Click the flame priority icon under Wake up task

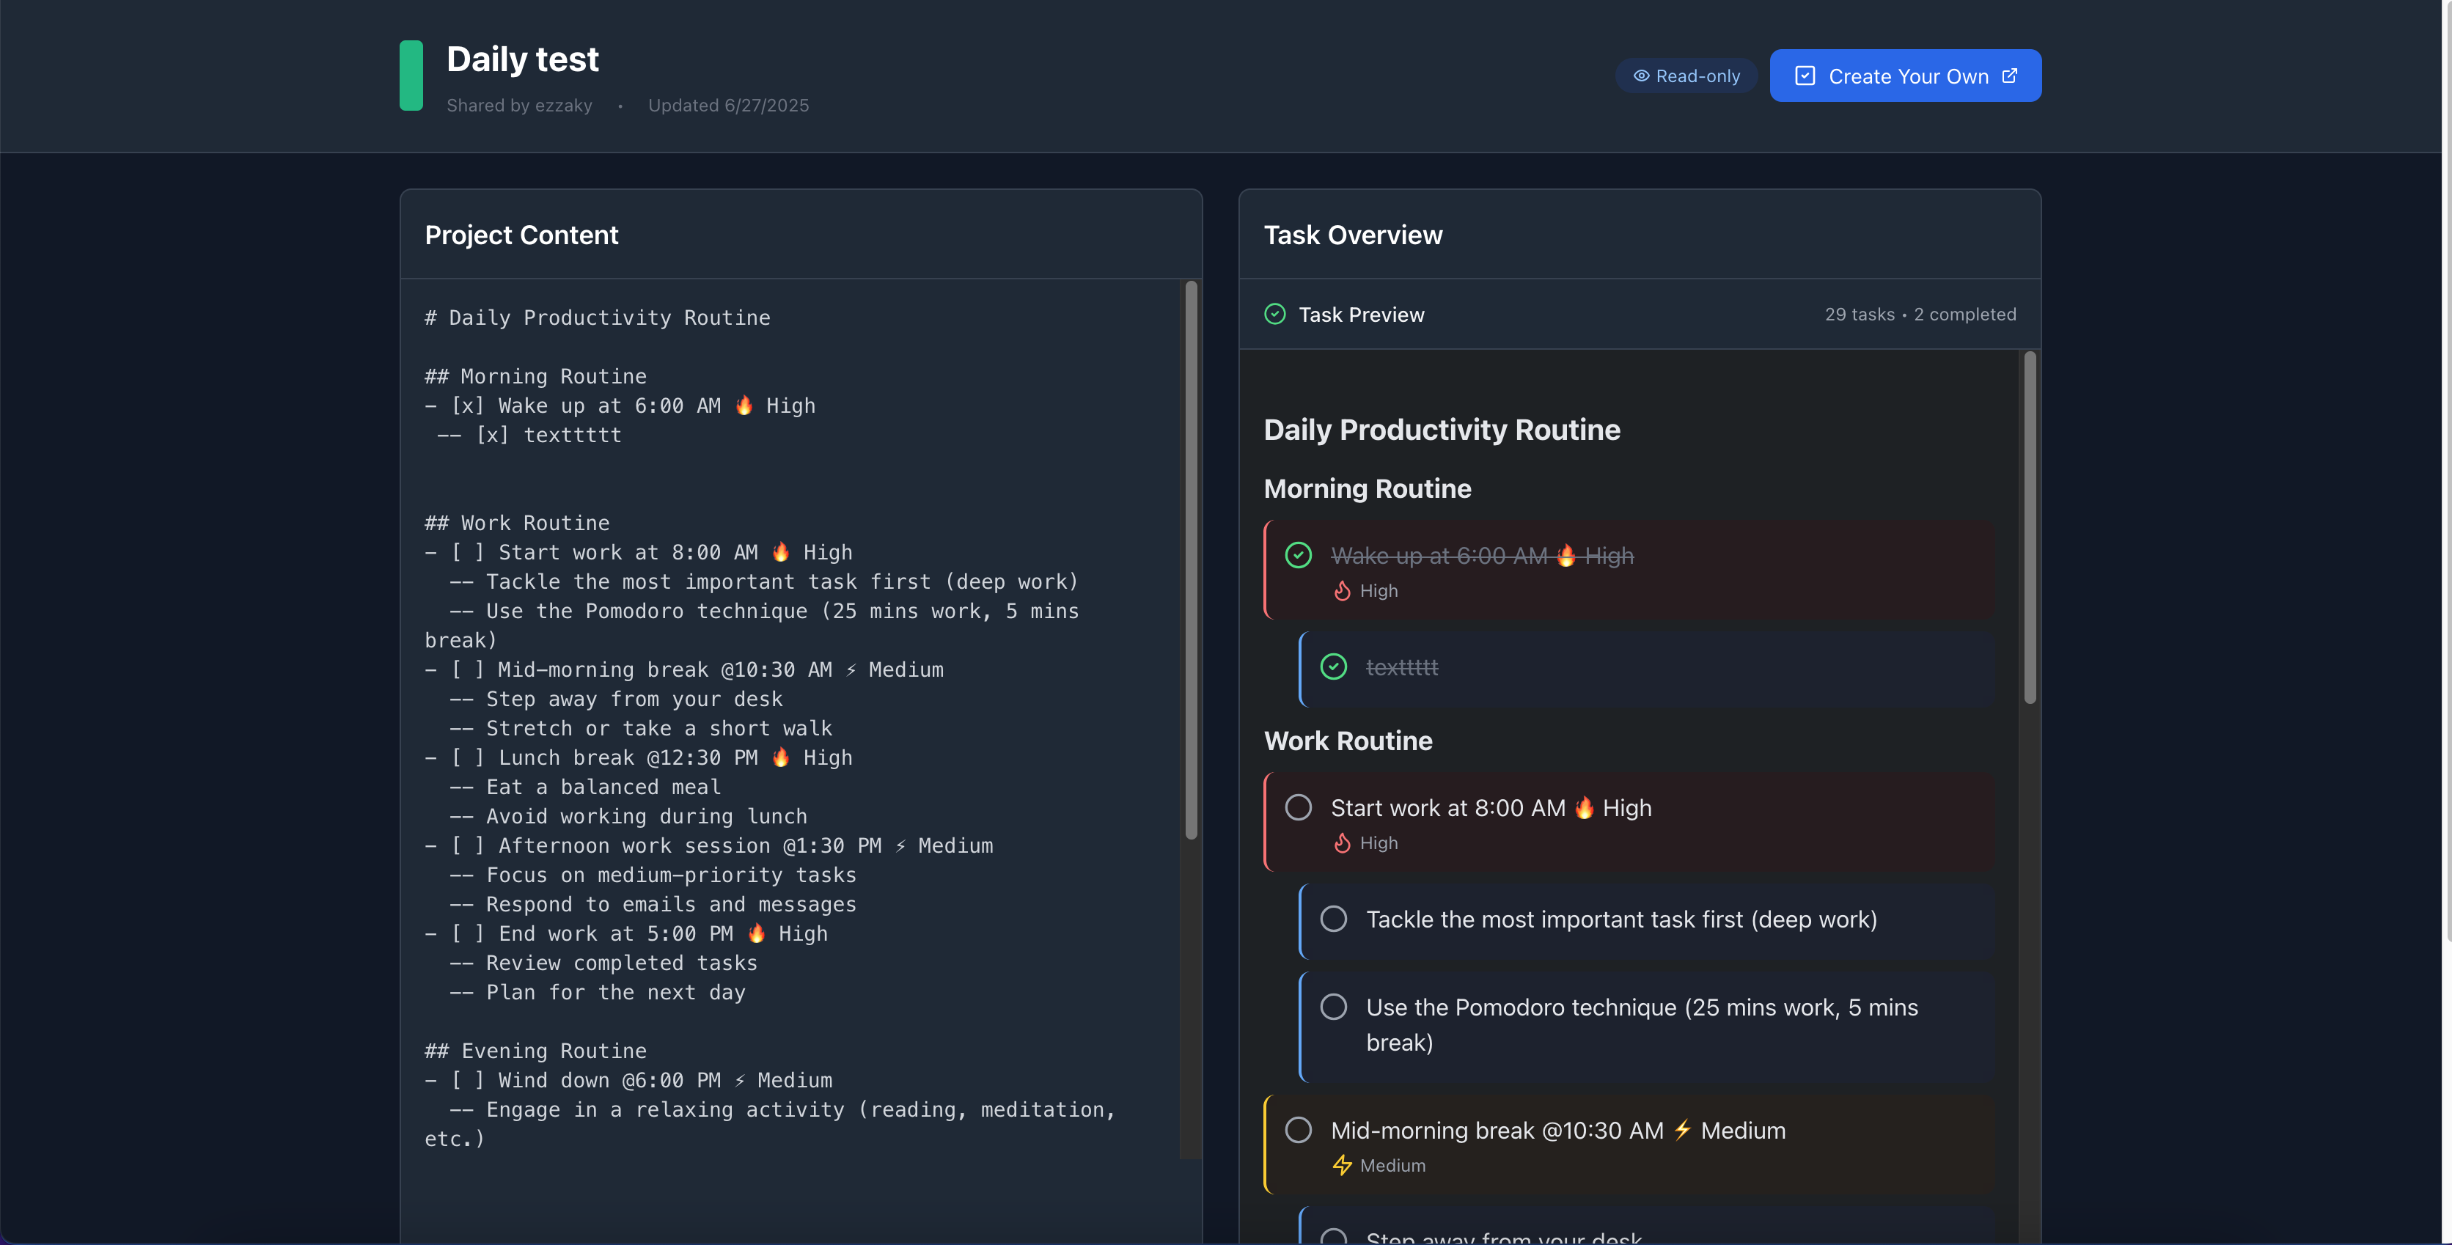(x=1342, y=591)
